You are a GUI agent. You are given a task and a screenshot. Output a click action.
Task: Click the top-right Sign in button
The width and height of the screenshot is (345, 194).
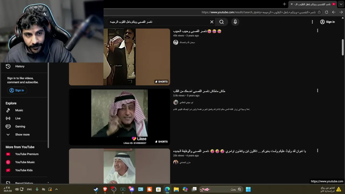point(327,22)
